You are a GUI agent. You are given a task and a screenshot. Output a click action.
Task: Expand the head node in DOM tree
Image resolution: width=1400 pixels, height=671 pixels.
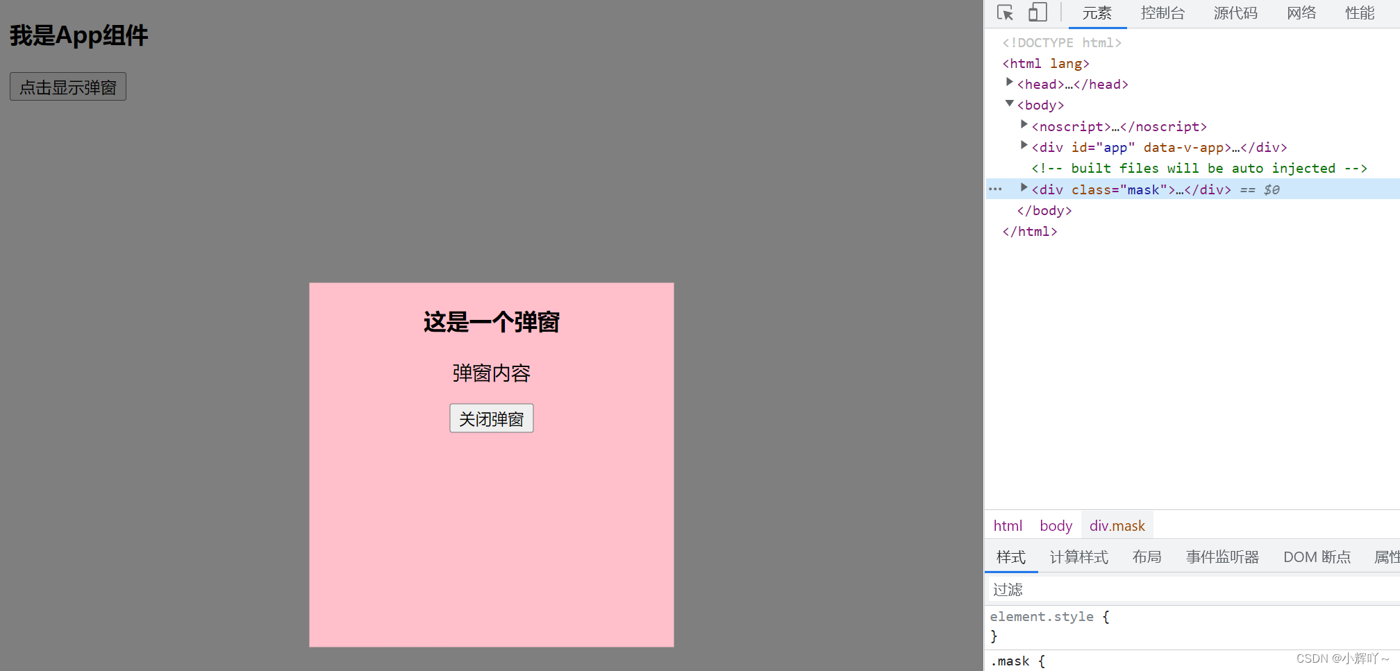[x=1009, y=81]
